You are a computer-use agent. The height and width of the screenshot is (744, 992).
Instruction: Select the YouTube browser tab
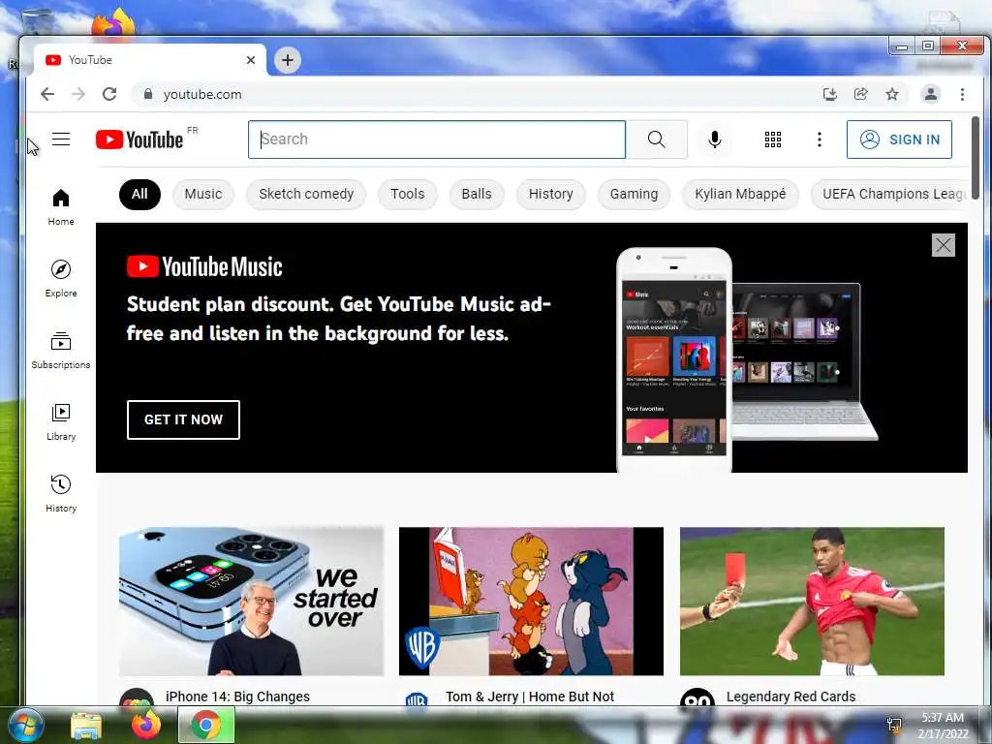pyautogui.click(x=149, y=60)
